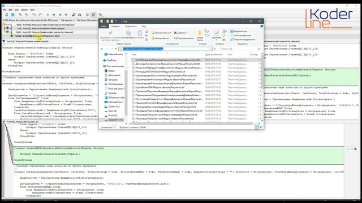Open File menu in merge tool
The height and width of the screenshot is (203, 362).
point(5,10)
